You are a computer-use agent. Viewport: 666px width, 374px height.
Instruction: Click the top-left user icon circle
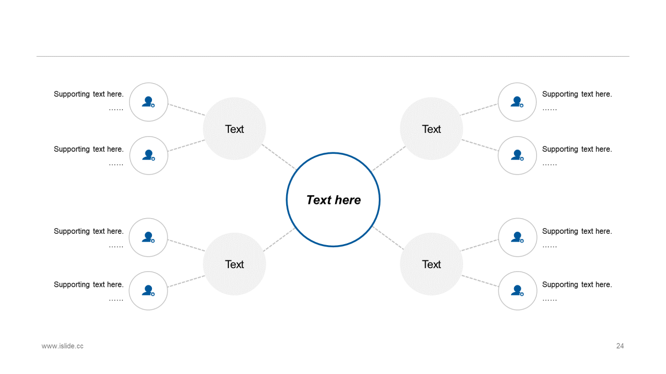coord(149,102)
